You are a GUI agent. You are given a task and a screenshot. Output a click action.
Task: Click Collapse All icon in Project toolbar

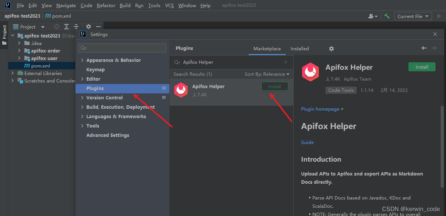click(x=76, y=27)
